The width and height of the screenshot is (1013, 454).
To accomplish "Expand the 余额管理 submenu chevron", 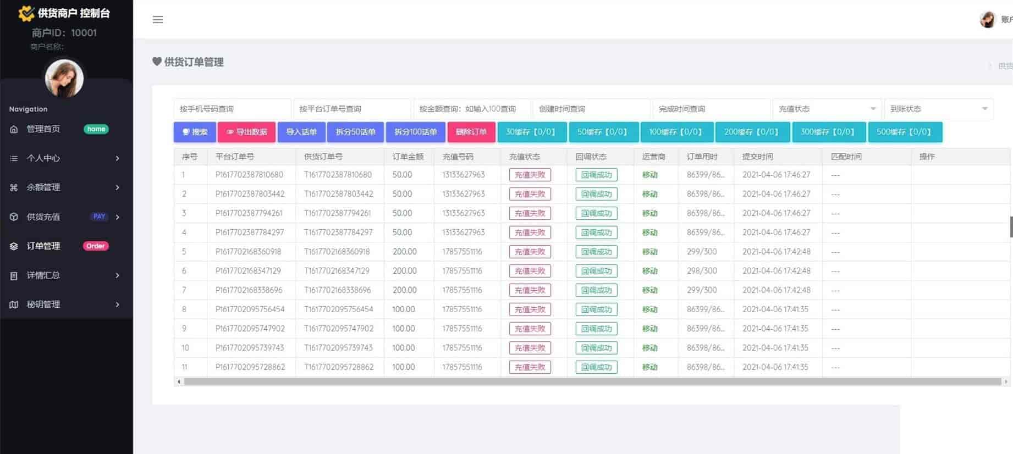I will (x=117, y=187).
